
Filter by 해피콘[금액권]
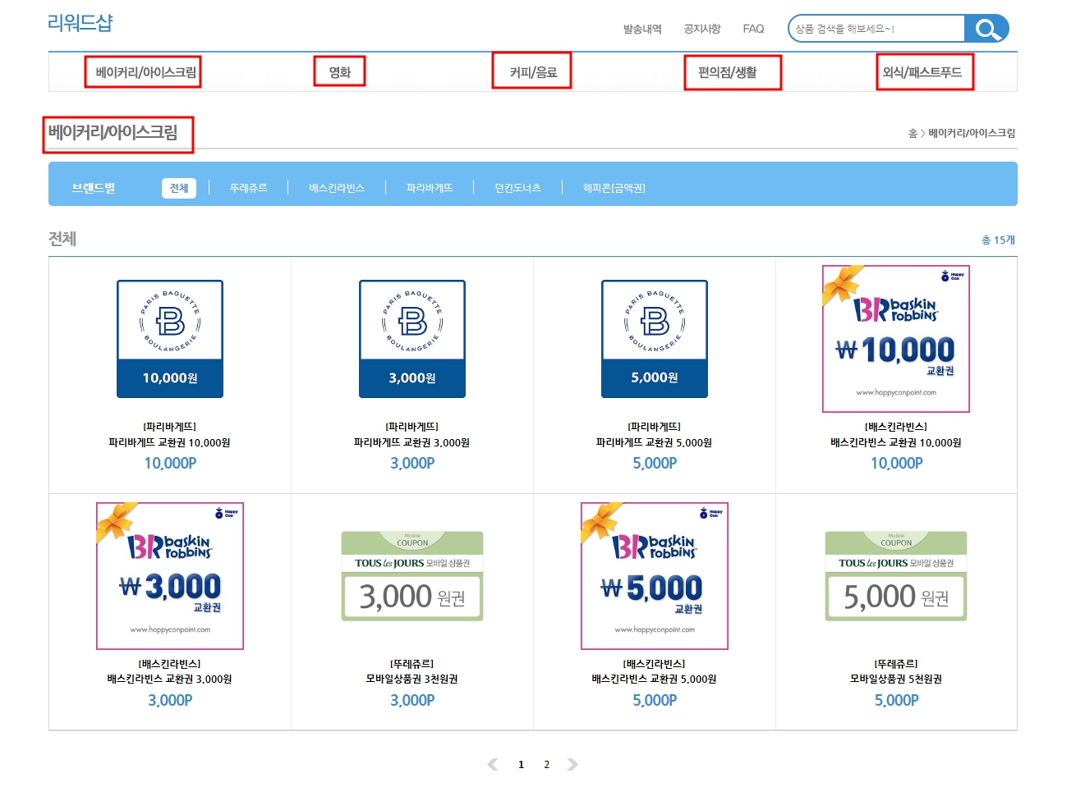[x=614, y=188]
